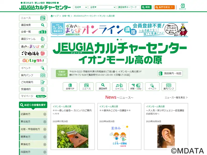Click the 講座検索 magnifier icon button

[103, 87]
